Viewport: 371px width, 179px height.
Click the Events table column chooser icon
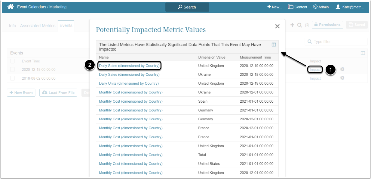click(363, 53)
